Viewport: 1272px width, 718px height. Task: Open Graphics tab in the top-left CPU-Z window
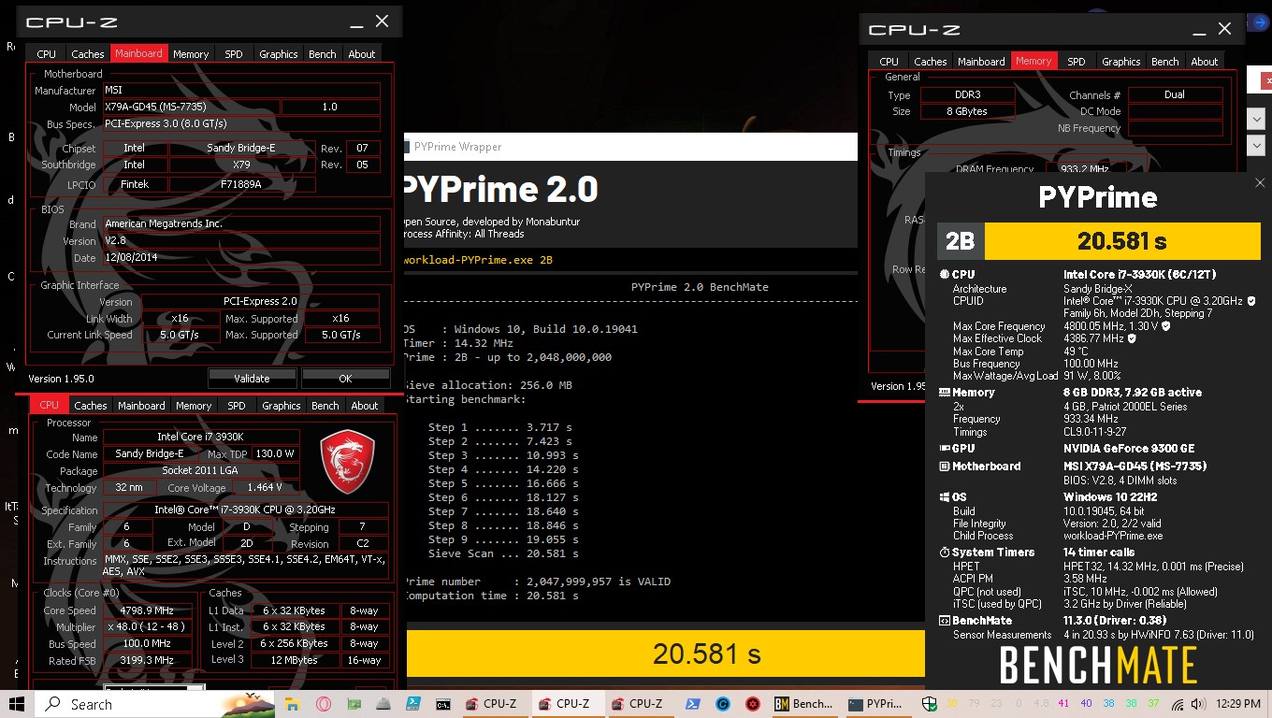click(279, 54)
